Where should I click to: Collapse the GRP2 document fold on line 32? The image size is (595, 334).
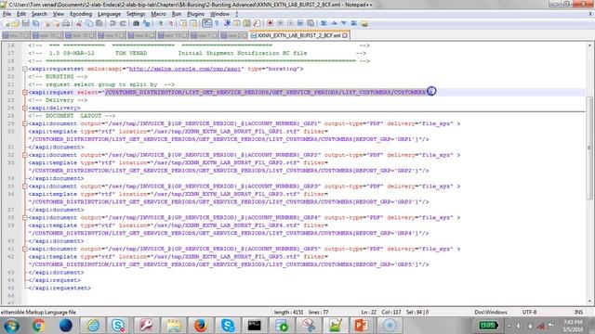pyautogui.click(x=25, y=155)
